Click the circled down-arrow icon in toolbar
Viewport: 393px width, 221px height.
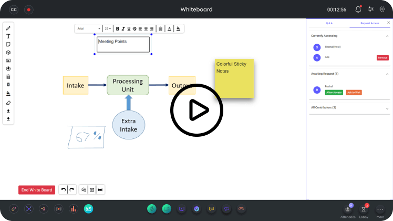(x=8, y=68)
